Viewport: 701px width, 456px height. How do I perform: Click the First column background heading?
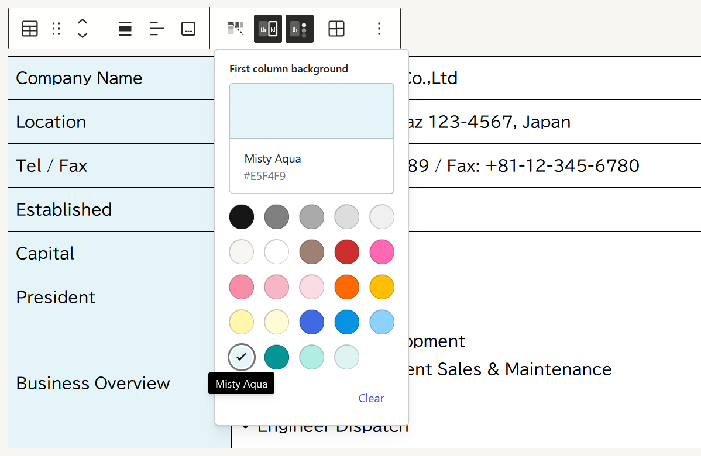[x=289, y=69]
